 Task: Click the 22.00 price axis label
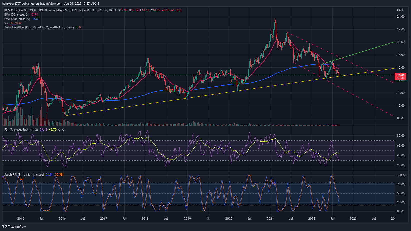point(401,29)
